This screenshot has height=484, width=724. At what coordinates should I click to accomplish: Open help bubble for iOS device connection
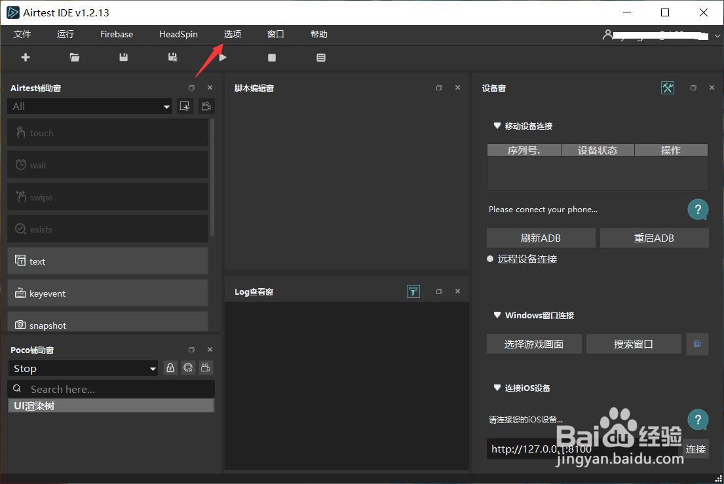click(698, 419)
